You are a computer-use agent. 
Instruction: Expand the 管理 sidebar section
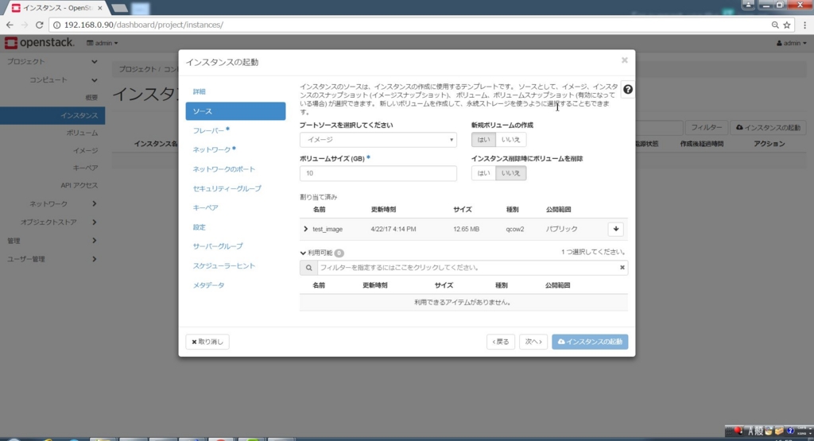click(52, 241)
